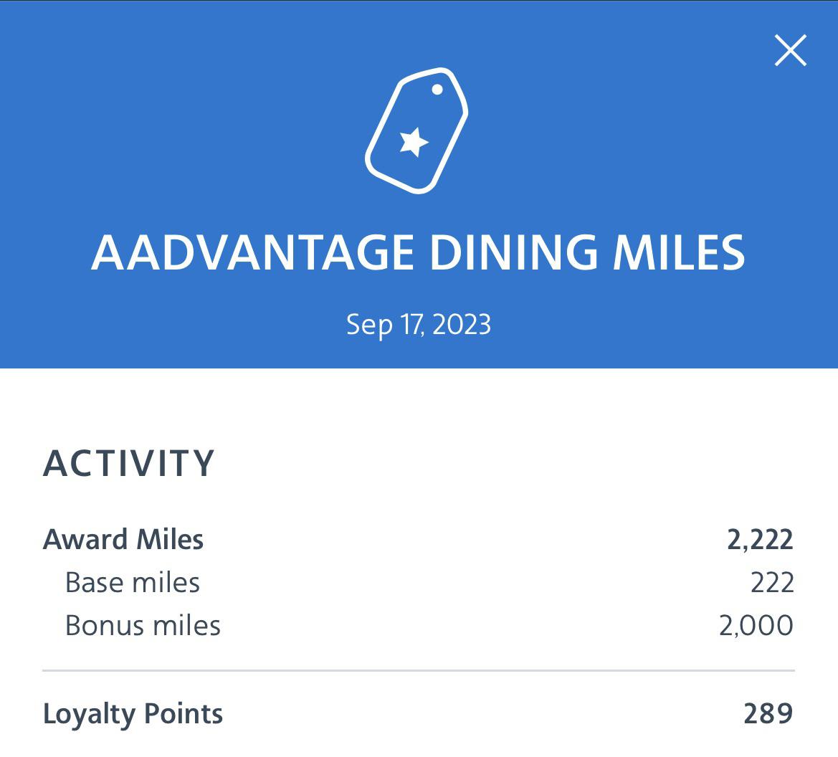The image size is (838, 757).
Task: Toggle the Award Miles row selection
Action: [x=419, y=538]
